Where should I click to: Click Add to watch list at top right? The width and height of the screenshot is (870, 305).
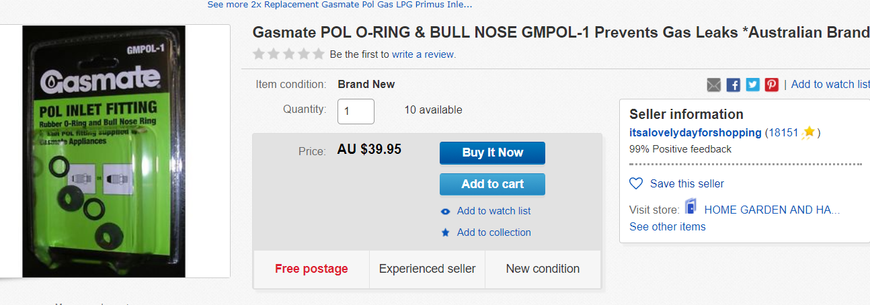click(x=830, y=84)
